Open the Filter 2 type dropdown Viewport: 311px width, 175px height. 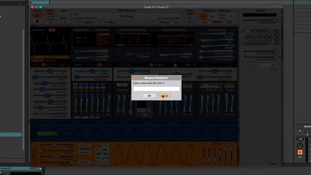point(217,65)
